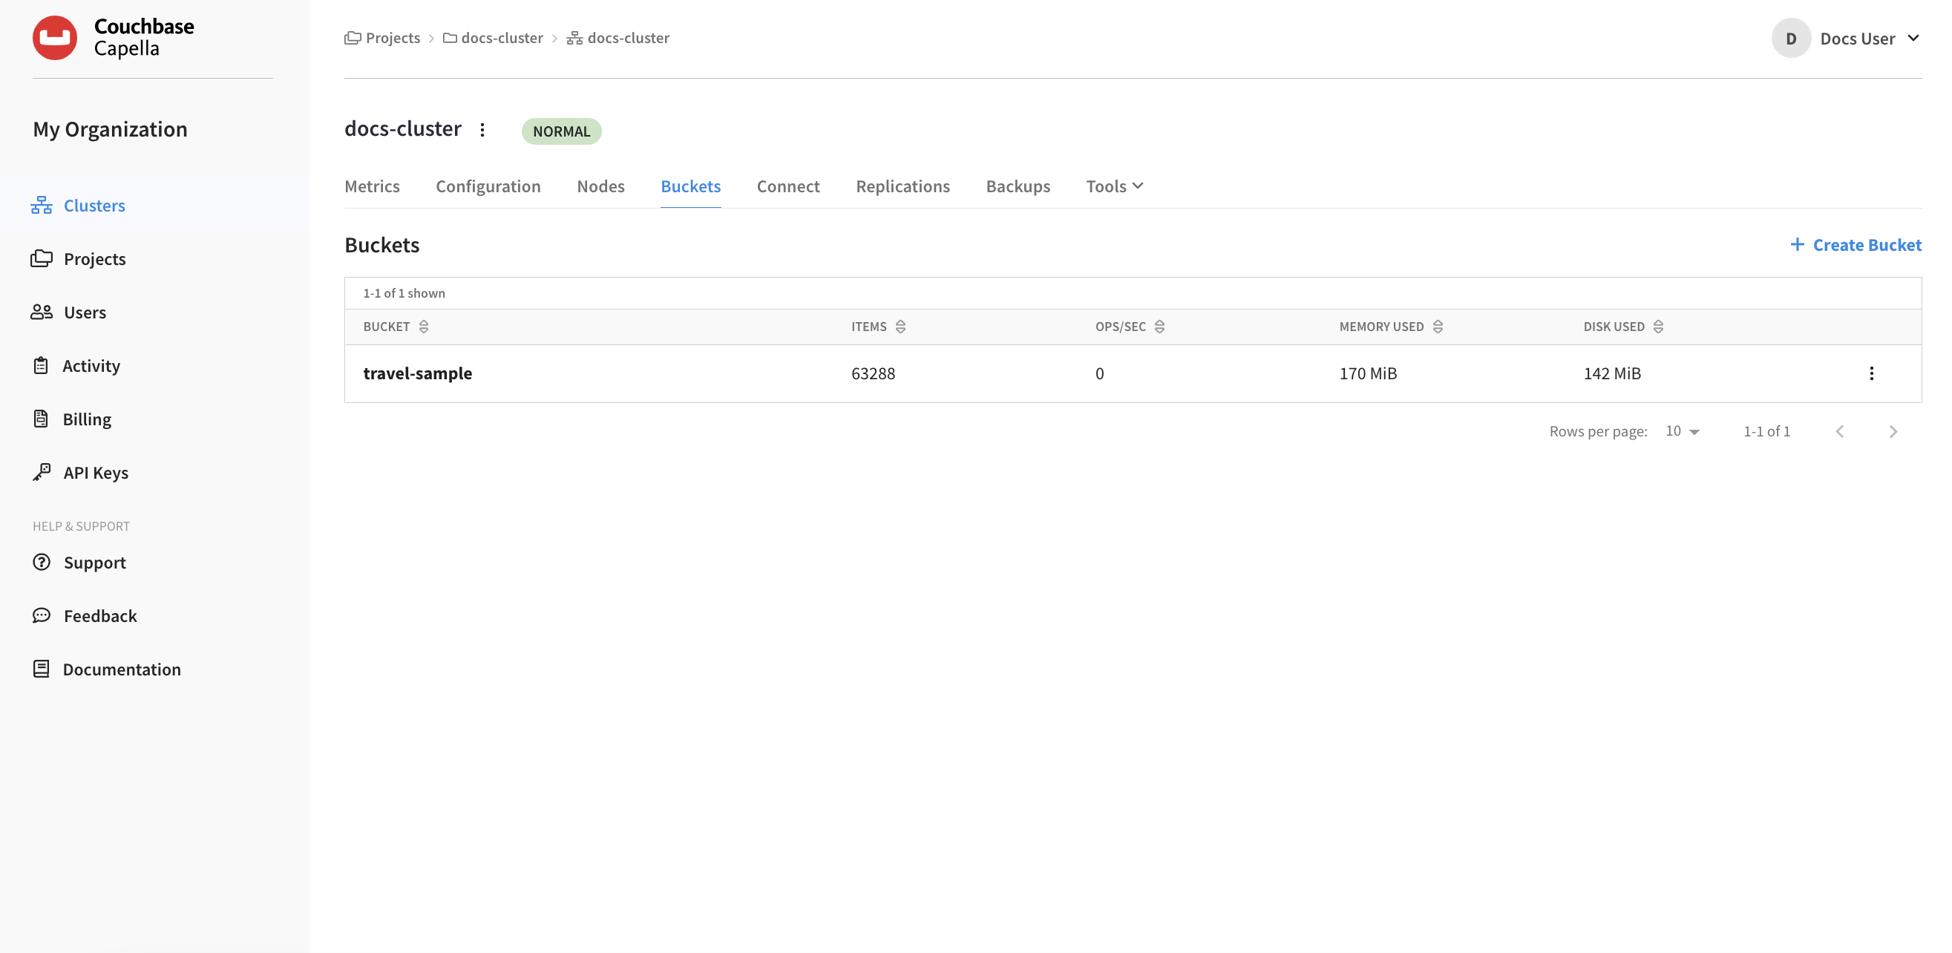Open the travel-sample row options menu
Screen dimensions: 1952x953
(1873, 373)
